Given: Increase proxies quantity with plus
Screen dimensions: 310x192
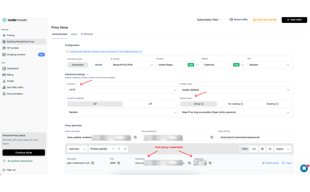Looking at the screenshot, I should point(125,149).
